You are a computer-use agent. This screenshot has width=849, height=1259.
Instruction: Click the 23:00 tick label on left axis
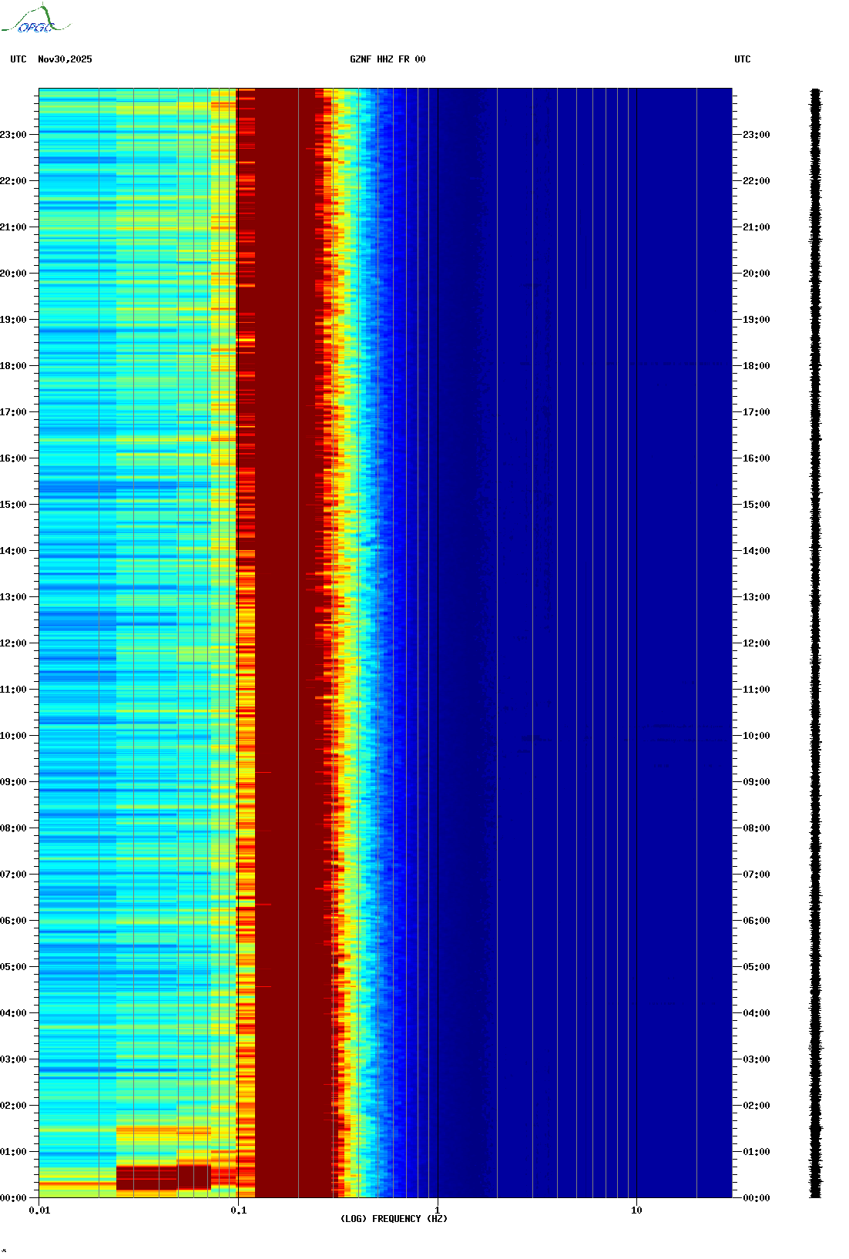coord(13,135)
